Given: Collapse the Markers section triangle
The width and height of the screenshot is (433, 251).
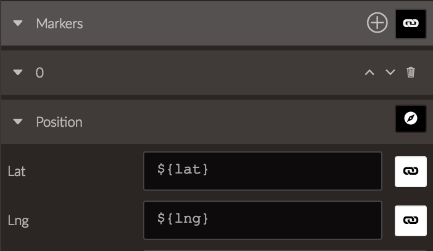Looking at the screenshot, I should 18,23.
